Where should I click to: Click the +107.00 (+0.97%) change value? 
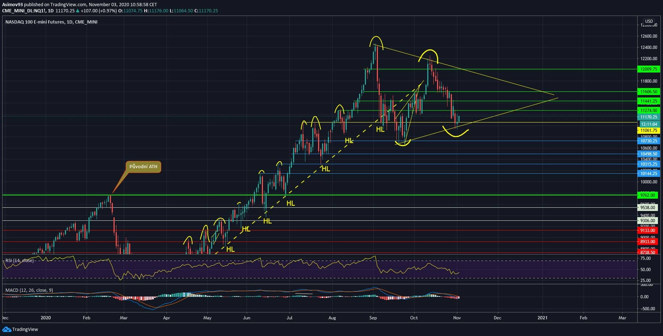[99, 11]
